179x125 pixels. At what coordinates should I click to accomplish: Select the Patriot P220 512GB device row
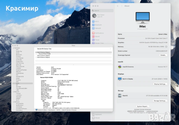point(74,54)
